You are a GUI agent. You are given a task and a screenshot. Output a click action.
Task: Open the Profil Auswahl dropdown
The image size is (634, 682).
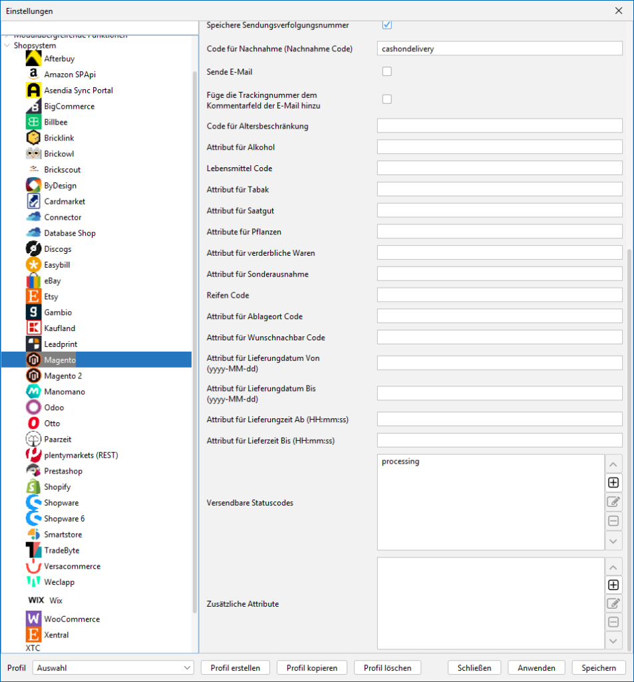click(113, 667)
